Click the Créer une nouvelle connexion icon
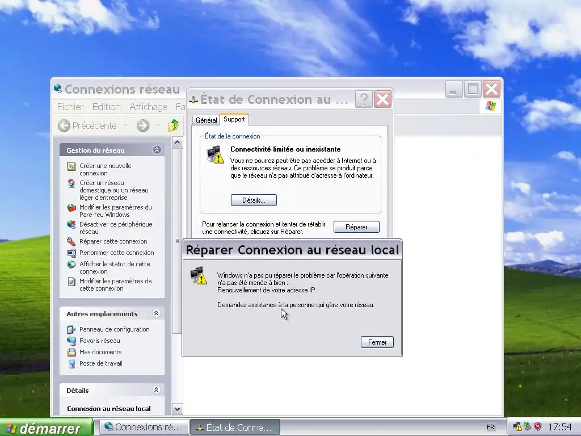 [x=71, y=166]
